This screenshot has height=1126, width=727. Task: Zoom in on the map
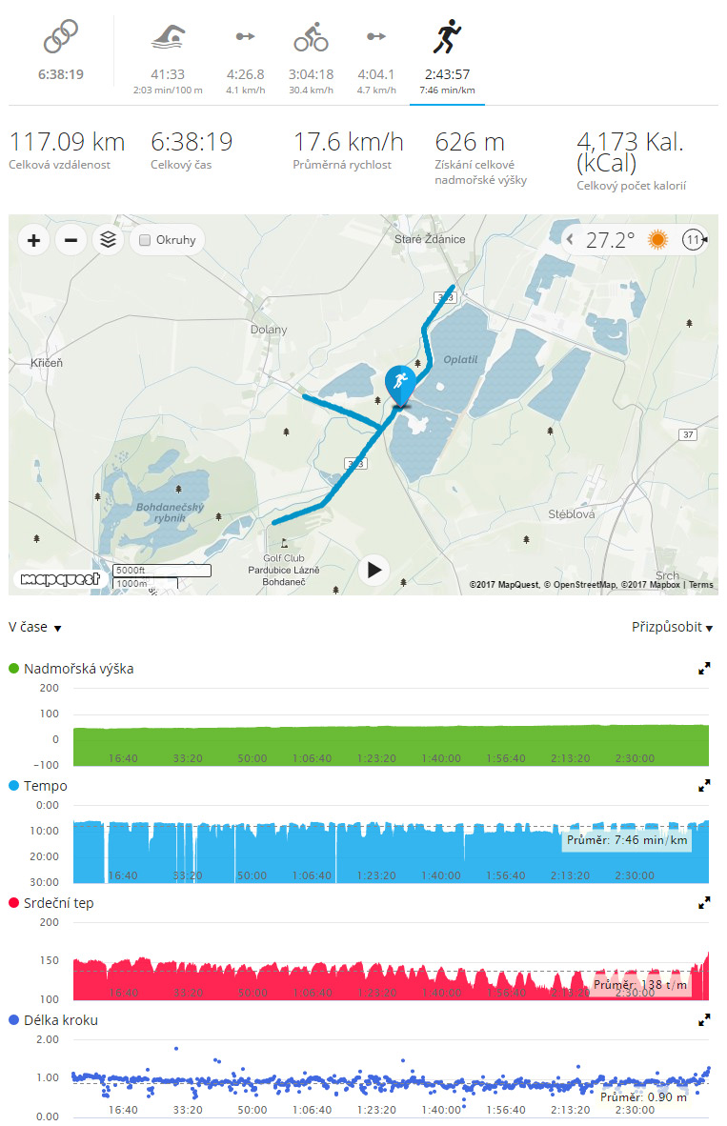(34, 240)
